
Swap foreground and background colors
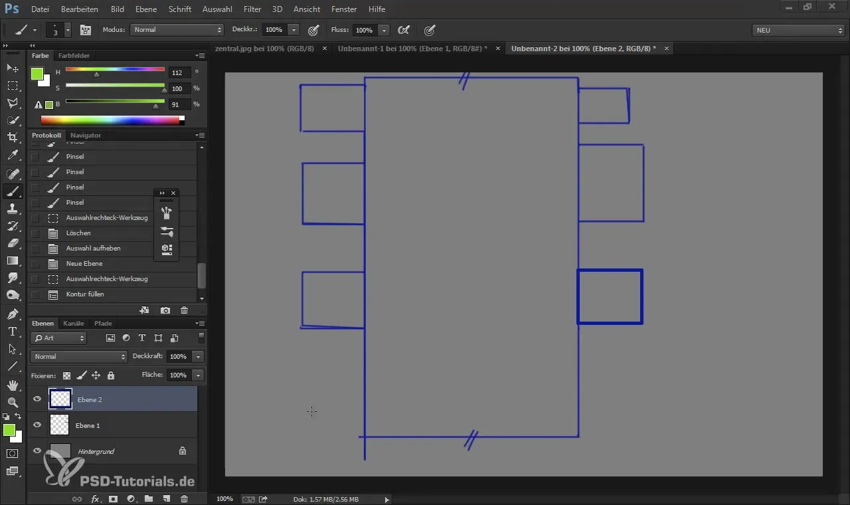(19, 417)
